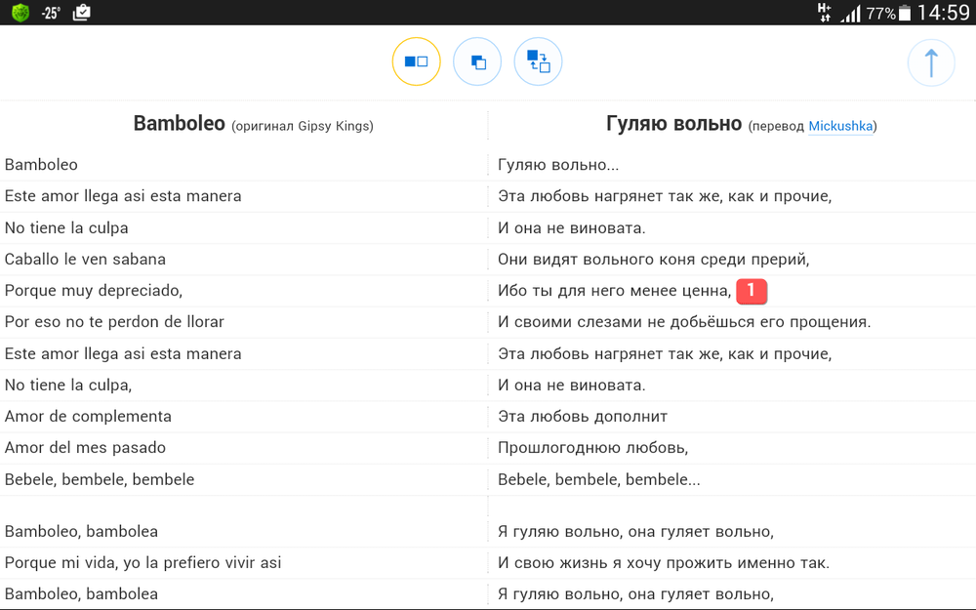Tap the line "Amor de complementa"
This screenshot has width=976, height=610.
88,416
